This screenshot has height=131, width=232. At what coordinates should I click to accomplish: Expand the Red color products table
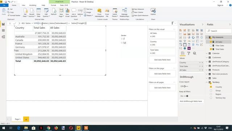207,74
